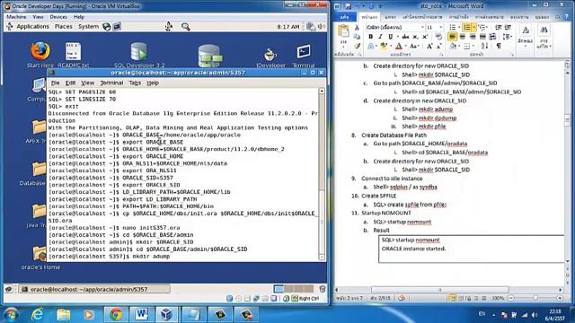Open line spacing dropdown in Word
The height and width of the screenshot is (323, 575).
pyautogui.click(x=508, y=37)
